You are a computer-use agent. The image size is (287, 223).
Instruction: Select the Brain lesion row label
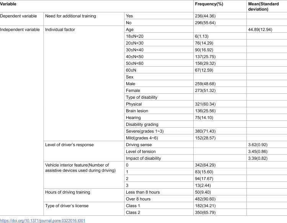coord(137,111)
